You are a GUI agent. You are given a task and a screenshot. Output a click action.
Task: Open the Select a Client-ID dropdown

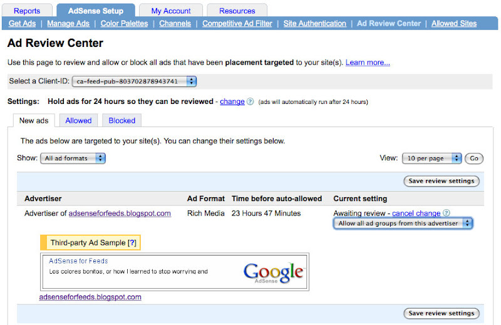134,81
